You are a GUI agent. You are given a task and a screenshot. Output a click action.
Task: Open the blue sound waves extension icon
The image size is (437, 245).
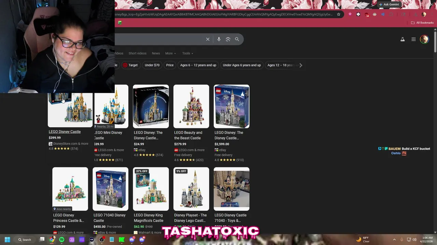click(x=383, y=14)
